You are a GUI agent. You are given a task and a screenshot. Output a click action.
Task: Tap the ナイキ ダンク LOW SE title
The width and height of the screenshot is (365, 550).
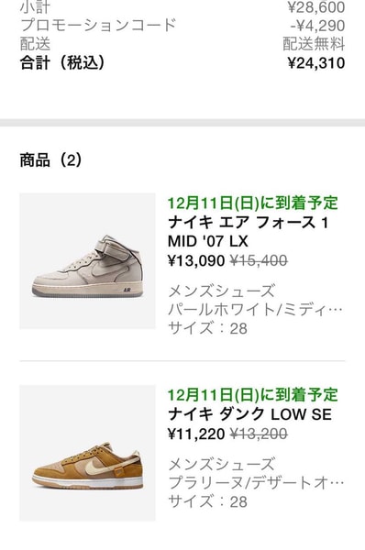(x=249, y=414)
